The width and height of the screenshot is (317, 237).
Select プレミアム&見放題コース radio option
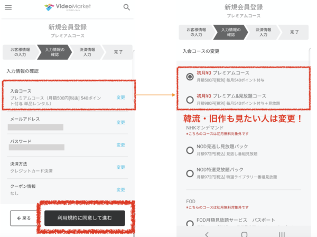pos(190,100)
